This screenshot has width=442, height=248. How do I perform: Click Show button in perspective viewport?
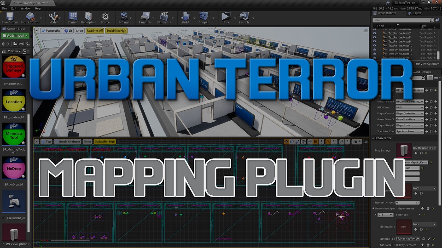tap(80, 31)
